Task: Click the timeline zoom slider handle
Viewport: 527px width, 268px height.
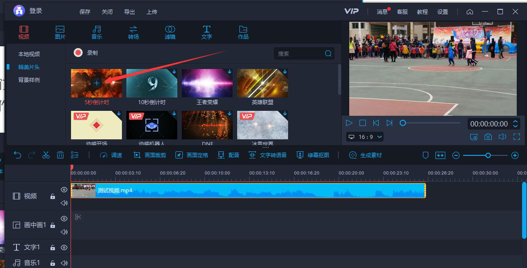Action: (x=488, y=155)
